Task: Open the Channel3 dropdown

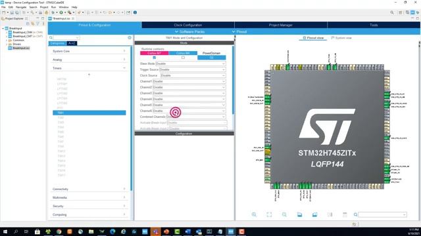Action: coord(189,93)
